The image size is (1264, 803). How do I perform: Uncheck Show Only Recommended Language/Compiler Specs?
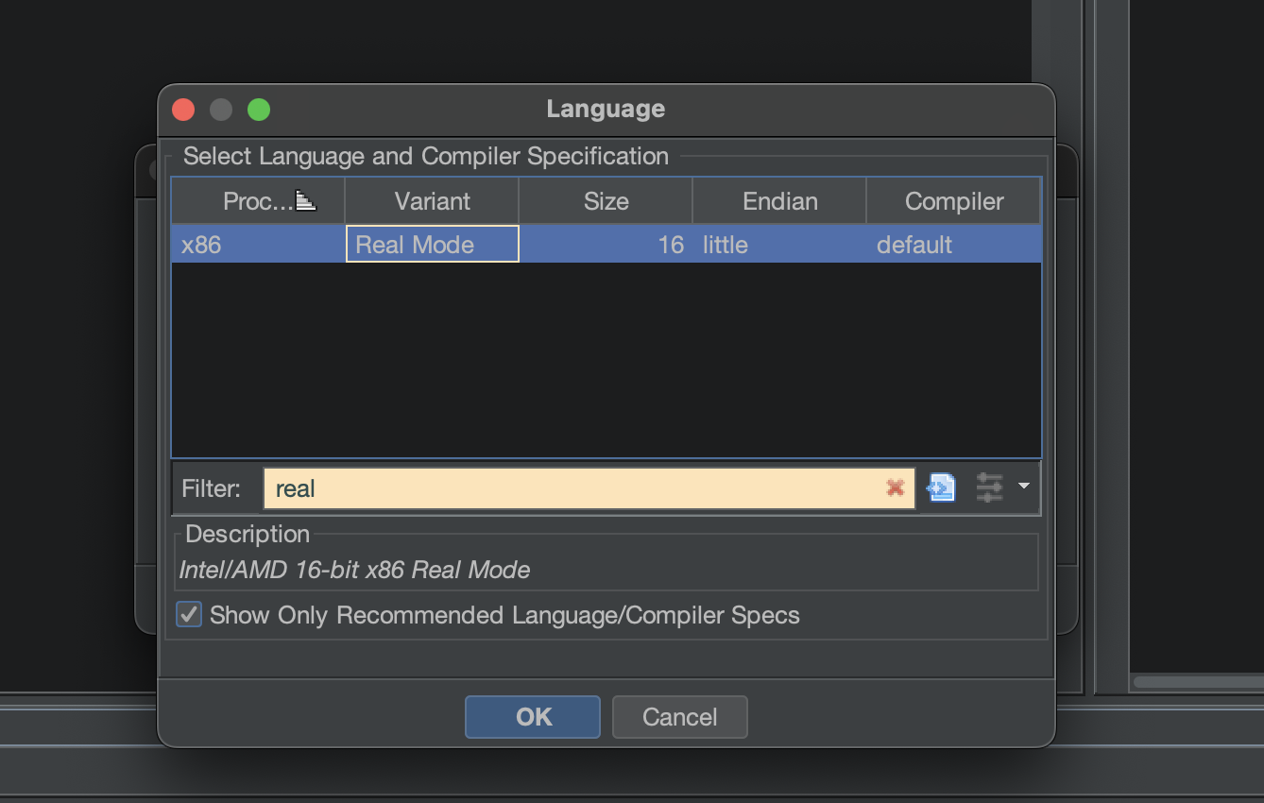tap(189, 615)
